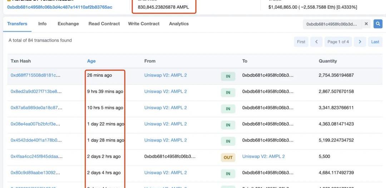Click the token holder address link

tap(59, 7)
